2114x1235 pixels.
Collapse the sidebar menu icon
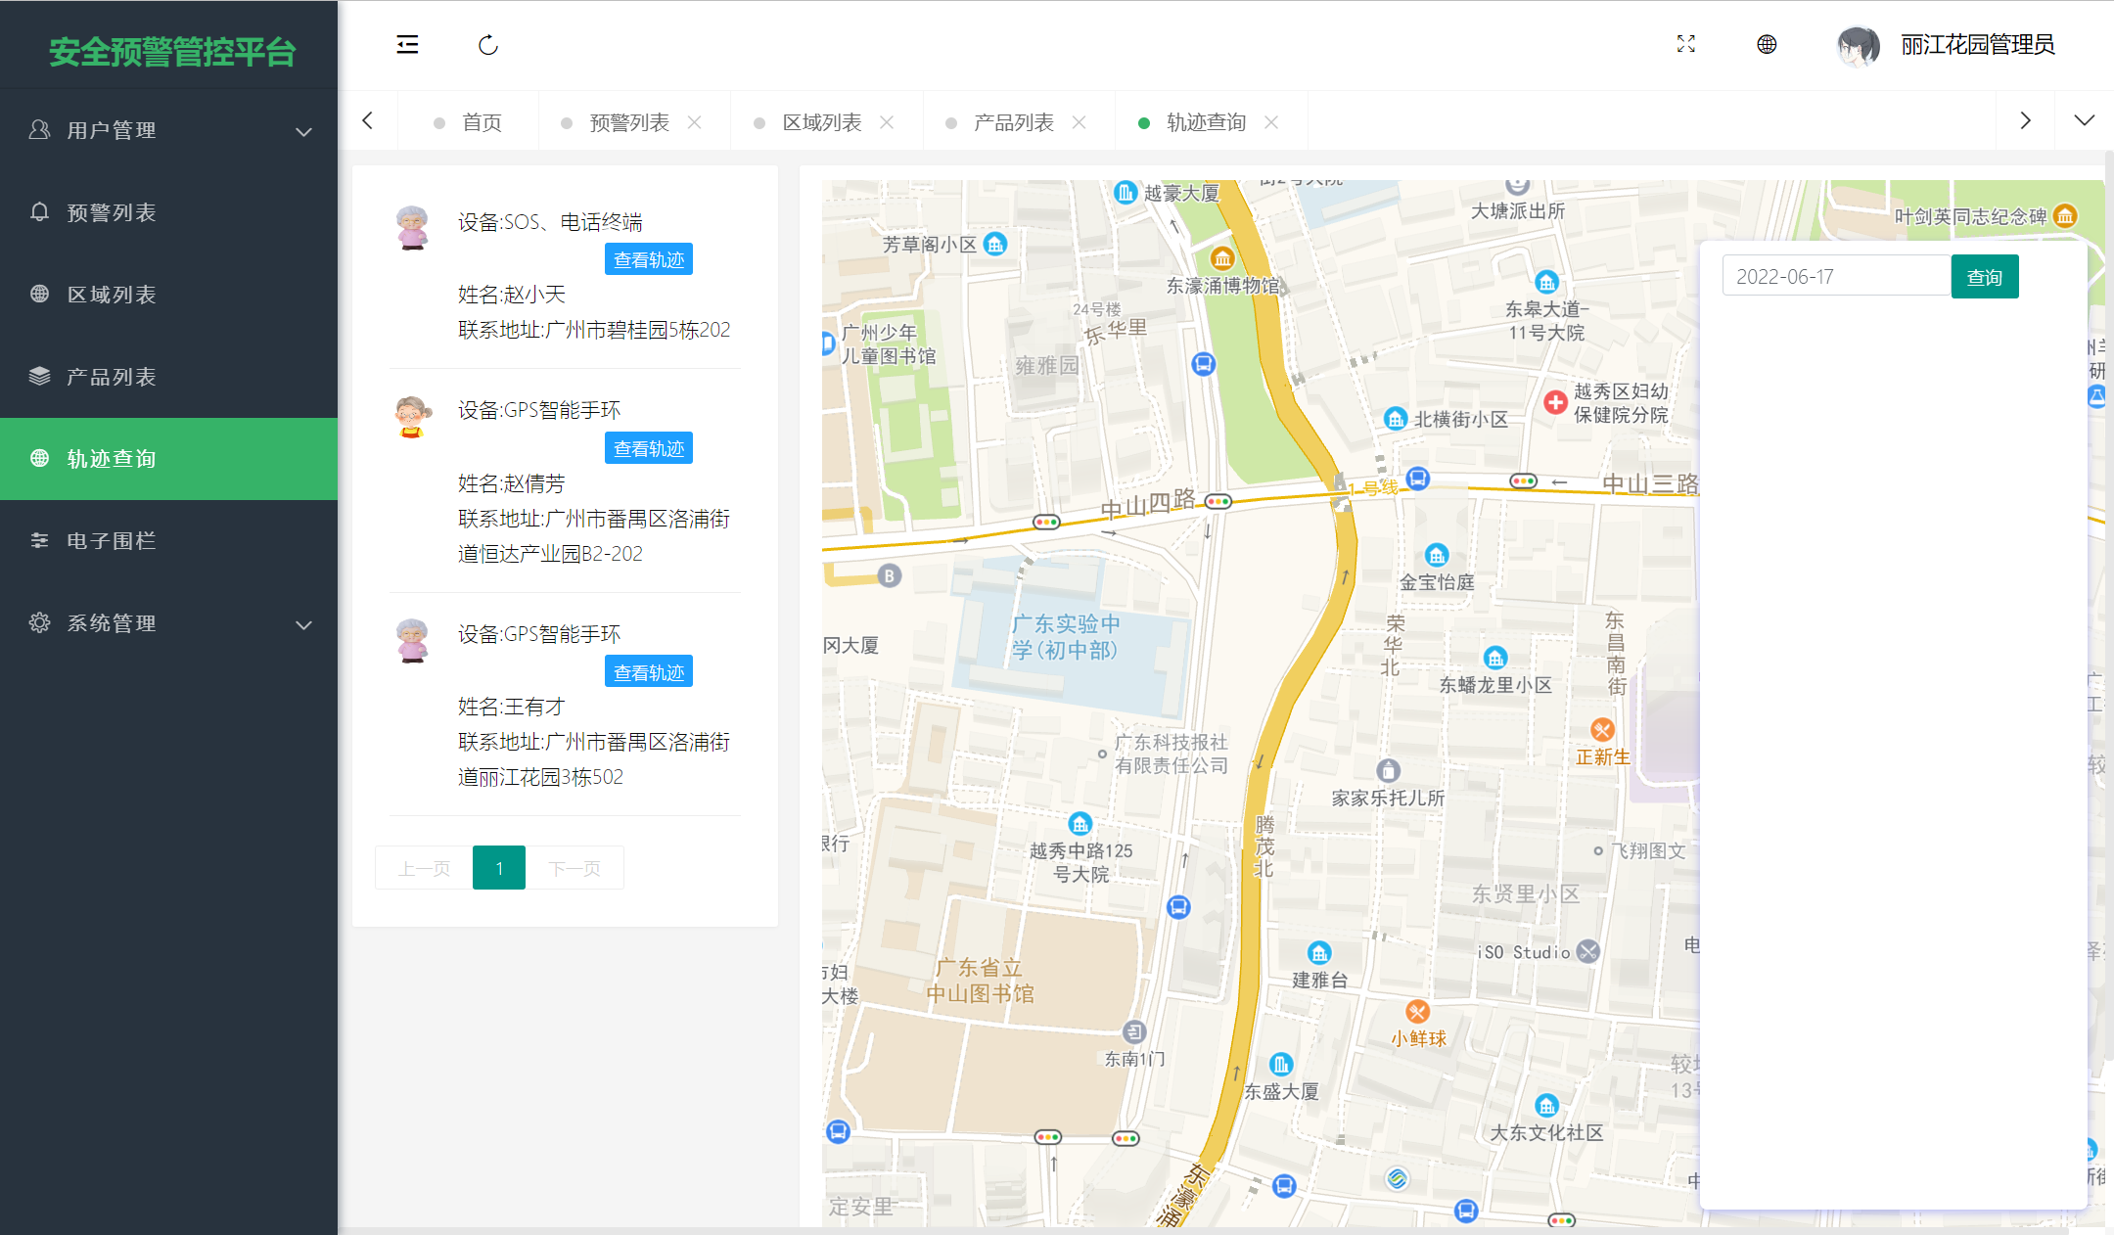point(407,45)
